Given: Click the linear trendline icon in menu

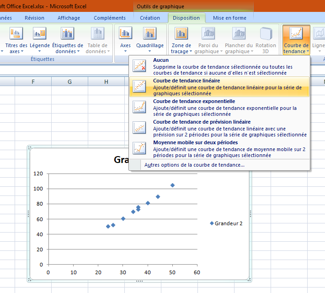Looking at the screenshot, I should (139, 86).
